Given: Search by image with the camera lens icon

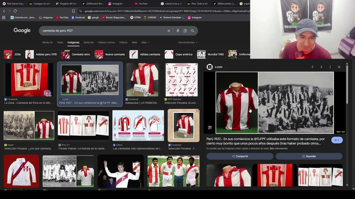Looking at the screenshot, I should pos(185,31).
